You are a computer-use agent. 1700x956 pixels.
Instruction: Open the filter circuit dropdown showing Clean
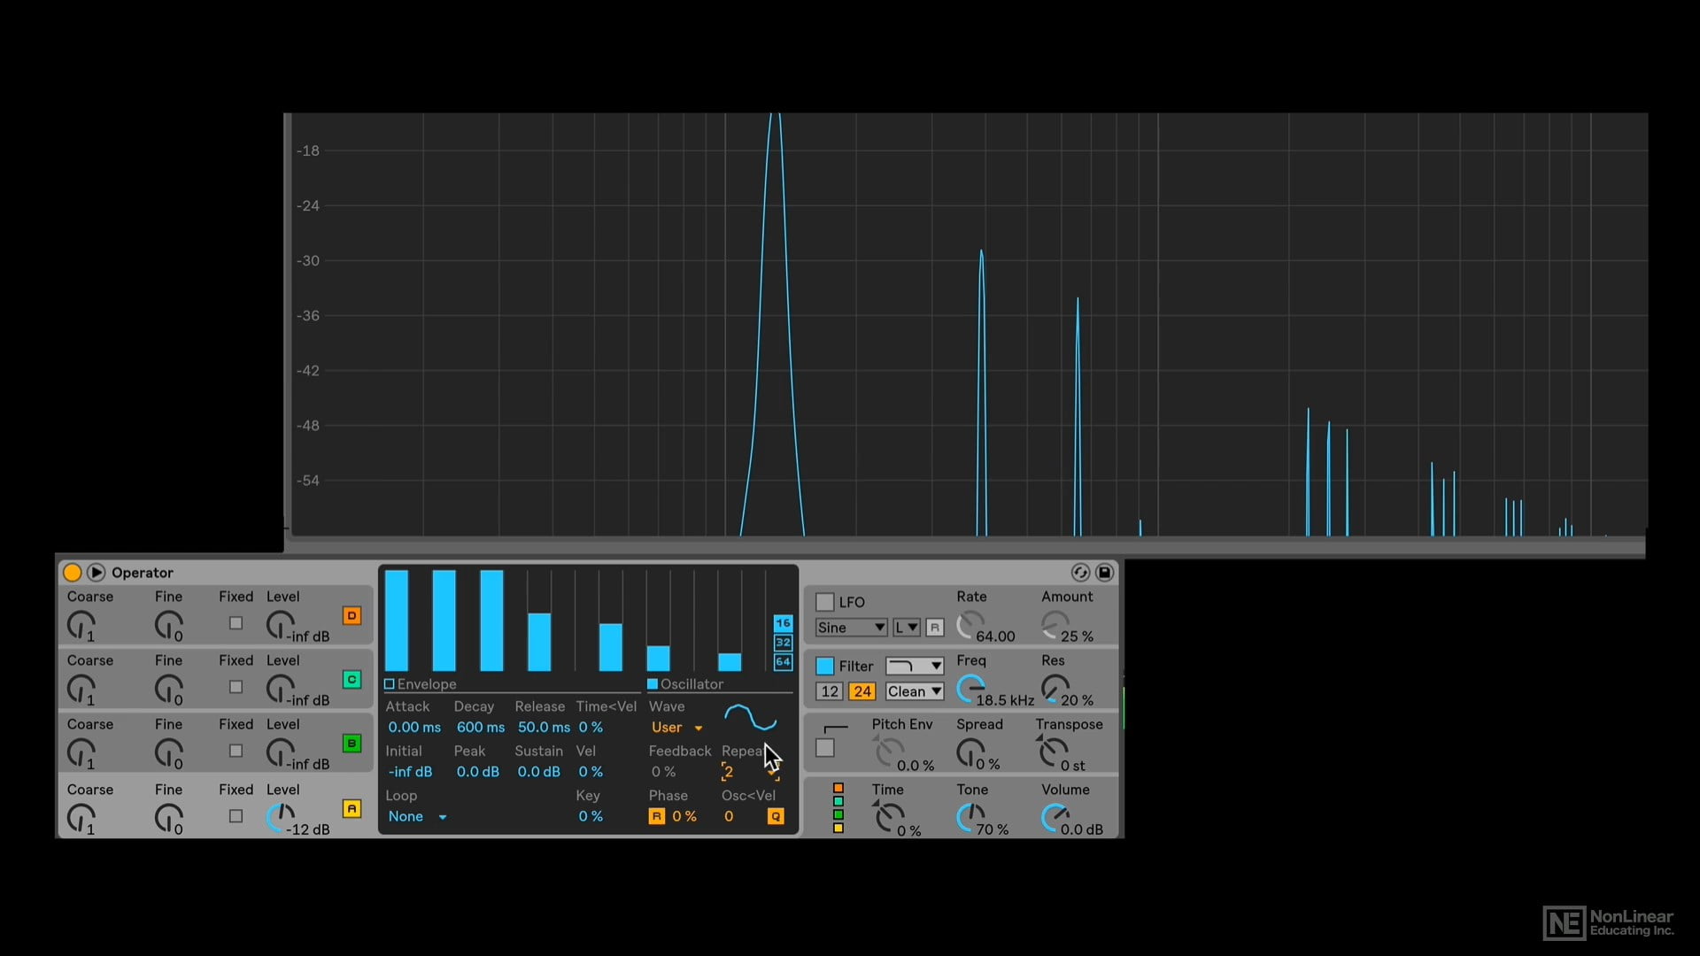[x=915, y=692]
